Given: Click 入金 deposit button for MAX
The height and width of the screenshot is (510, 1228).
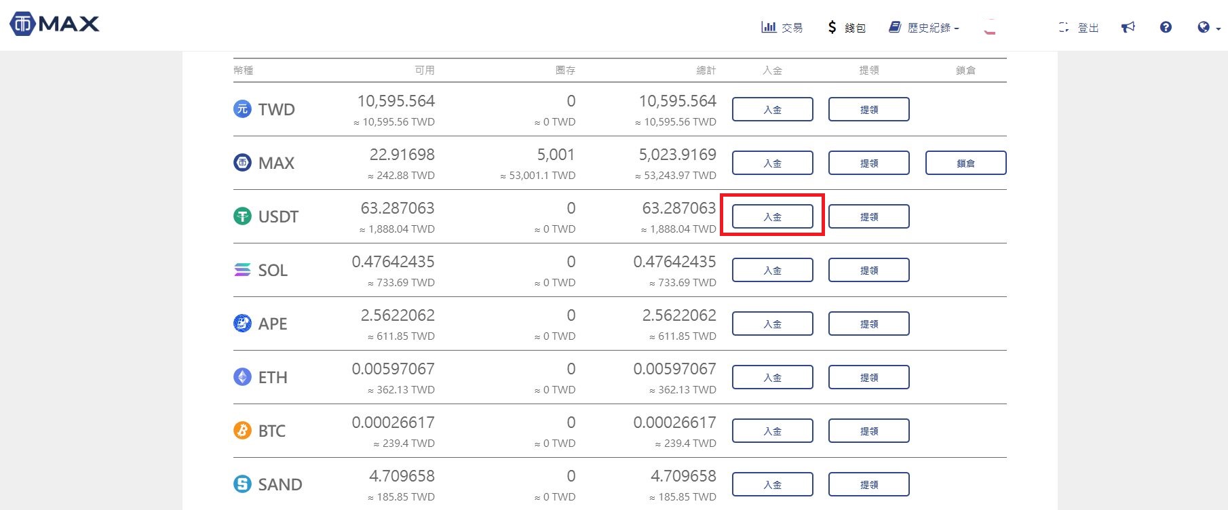Looking at the screenshot, I should tap(773, 163).
